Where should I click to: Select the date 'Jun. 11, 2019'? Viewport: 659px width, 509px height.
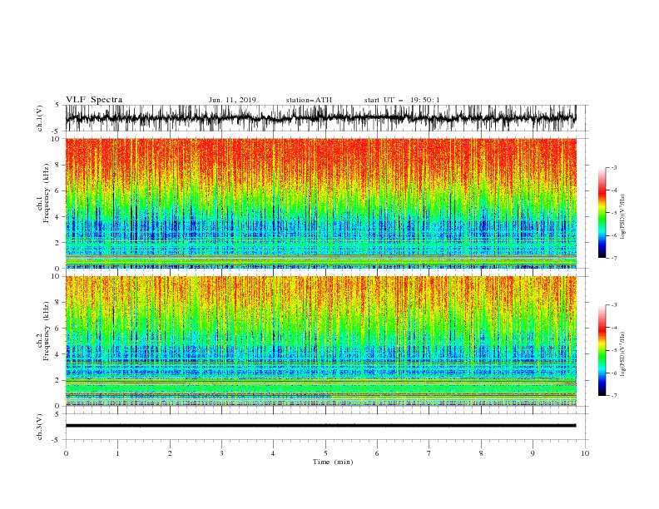point(232,100)
